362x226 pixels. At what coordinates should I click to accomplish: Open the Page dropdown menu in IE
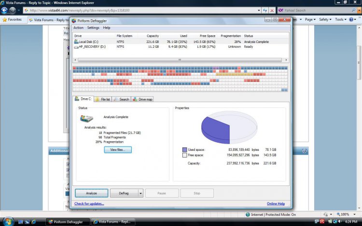310,20
